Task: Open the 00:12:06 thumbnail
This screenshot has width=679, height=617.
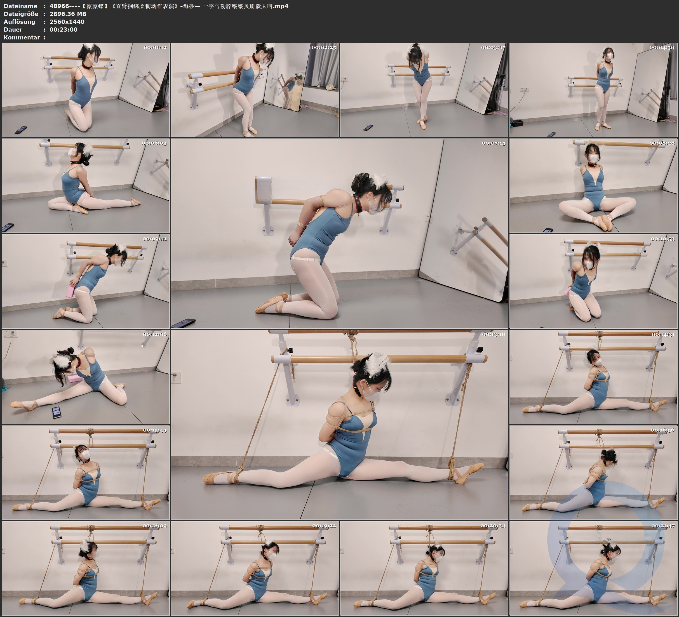Action: pyautogui.click(x=86, y=377)
